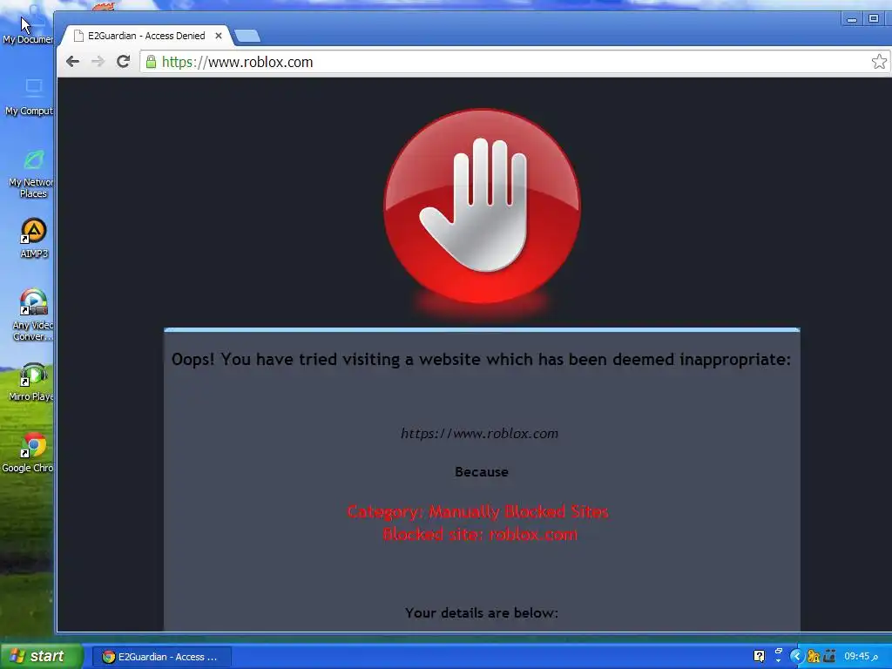892x669 pixels.
Task: Select the My Computer desktop icon
Action: pyautogui.click(x=29, y=97)
